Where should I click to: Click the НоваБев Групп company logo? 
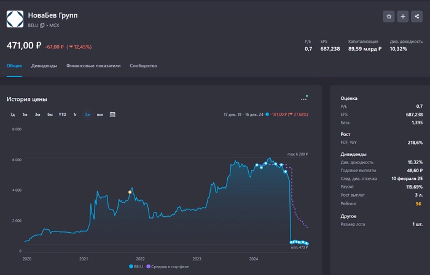tap(15, 19)
